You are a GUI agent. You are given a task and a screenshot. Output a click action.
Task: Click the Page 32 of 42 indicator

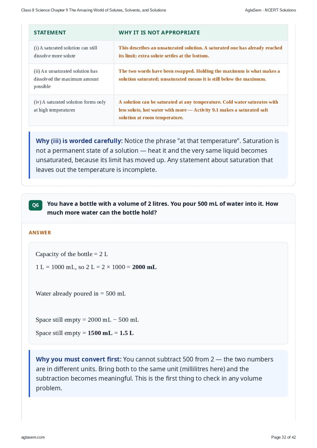tap(283, 437)
